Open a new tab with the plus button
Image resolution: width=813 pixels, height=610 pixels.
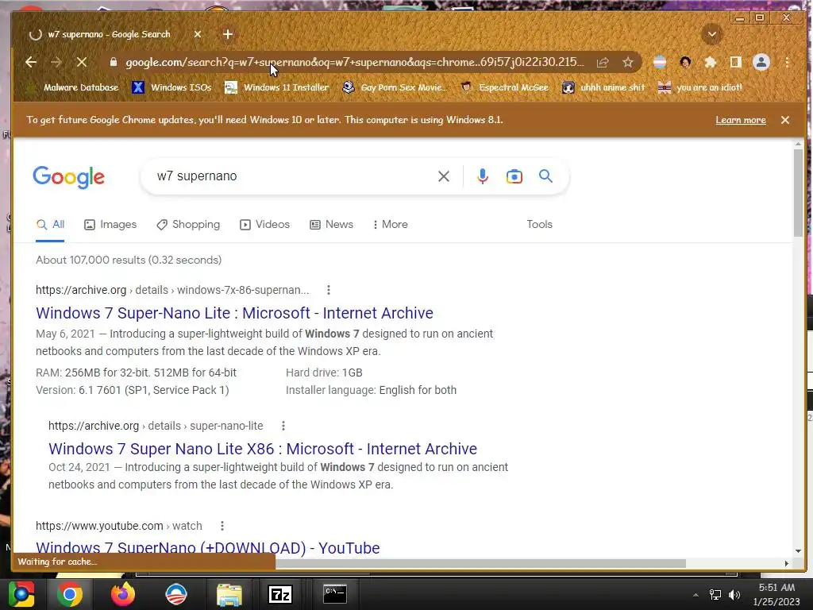228,34
